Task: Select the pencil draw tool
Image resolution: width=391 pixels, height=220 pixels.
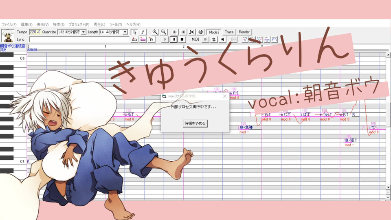Action: [x=143, y=32]
